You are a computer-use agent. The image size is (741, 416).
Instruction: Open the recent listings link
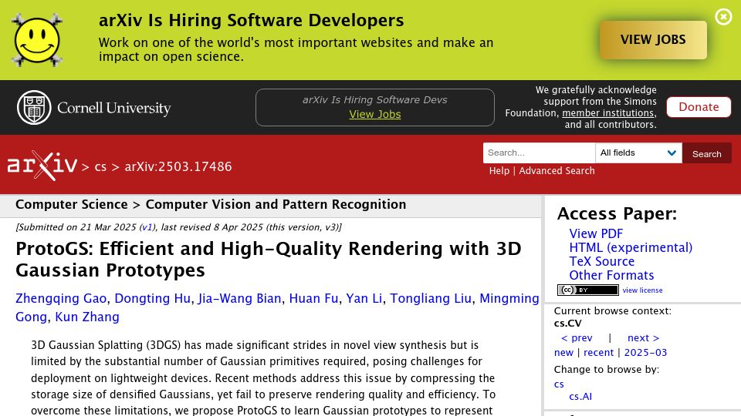[598, 352]
